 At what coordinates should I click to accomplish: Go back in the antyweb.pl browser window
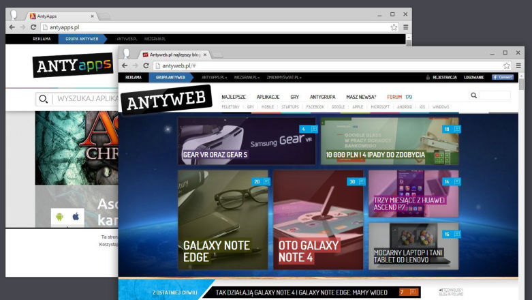(x=125, y=65)
